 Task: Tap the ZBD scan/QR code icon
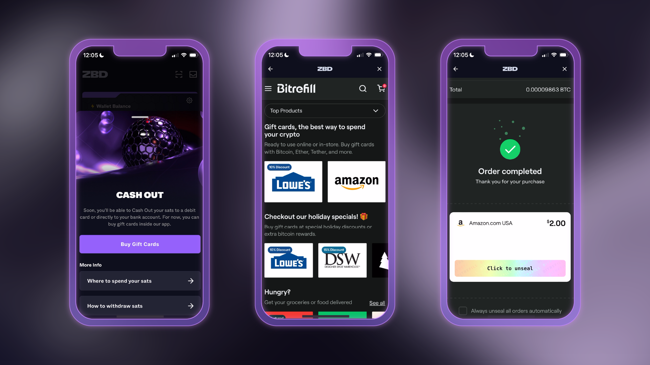coord(179,74)
